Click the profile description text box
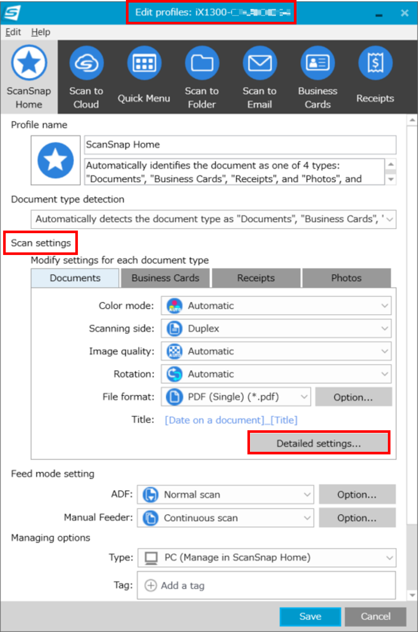The width and height of the screenshot is (418, 632). [235, 172]
